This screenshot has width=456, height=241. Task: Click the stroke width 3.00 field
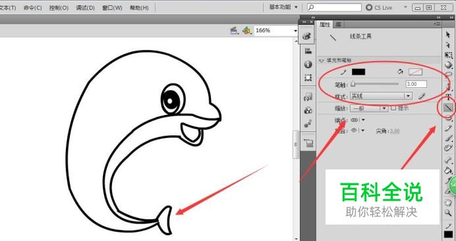(x=416, y=84)
